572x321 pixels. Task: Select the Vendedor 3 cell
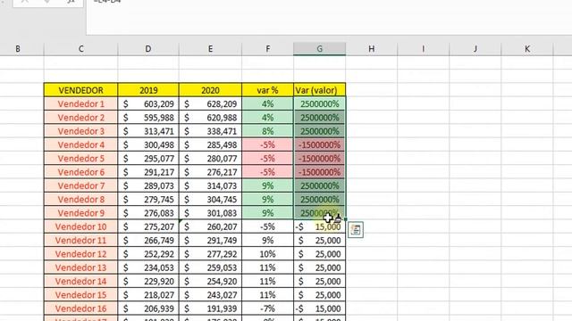[x=80, y=131]
